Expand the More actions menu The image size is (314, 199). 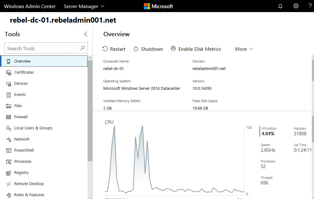244,49
